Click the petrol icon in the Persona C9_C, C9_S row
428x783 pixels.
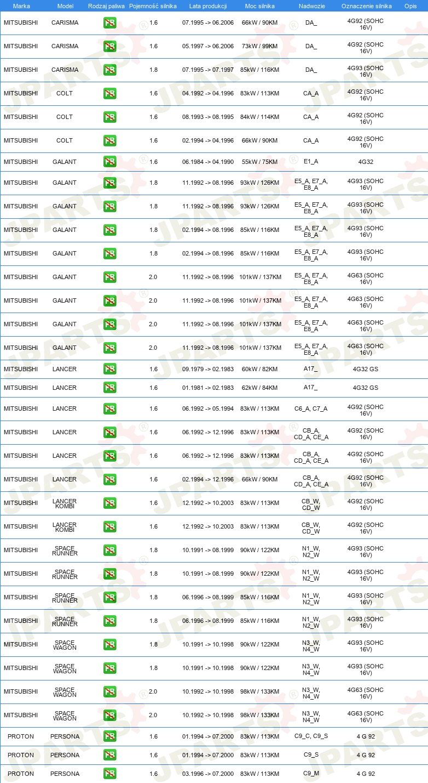click(109, 736)
